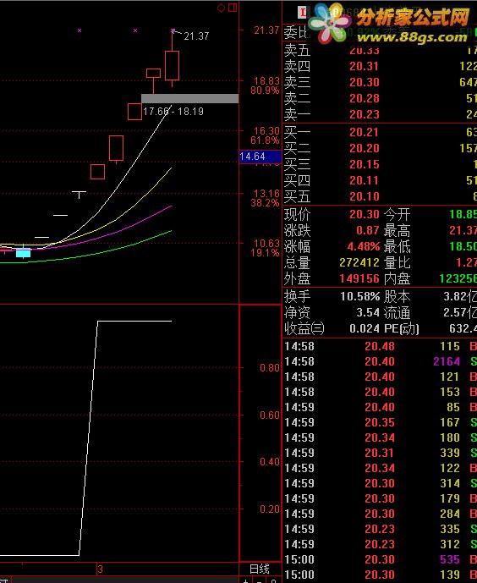Click the 收益(三) value 0.024
The height and width of the screenshot is (583, 477).
coord(365,328)
